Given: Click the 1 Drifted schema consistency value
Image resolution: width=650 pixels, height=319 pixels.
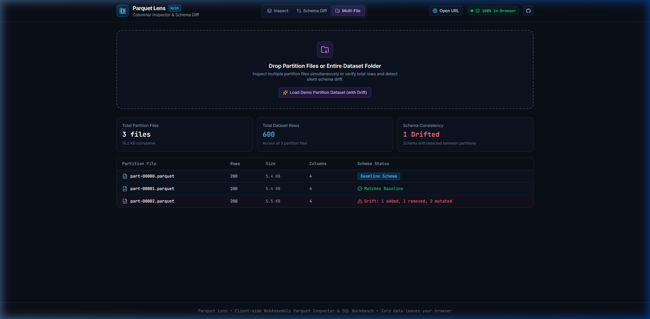Looking at the screenshot, I should tap(421, 134).
